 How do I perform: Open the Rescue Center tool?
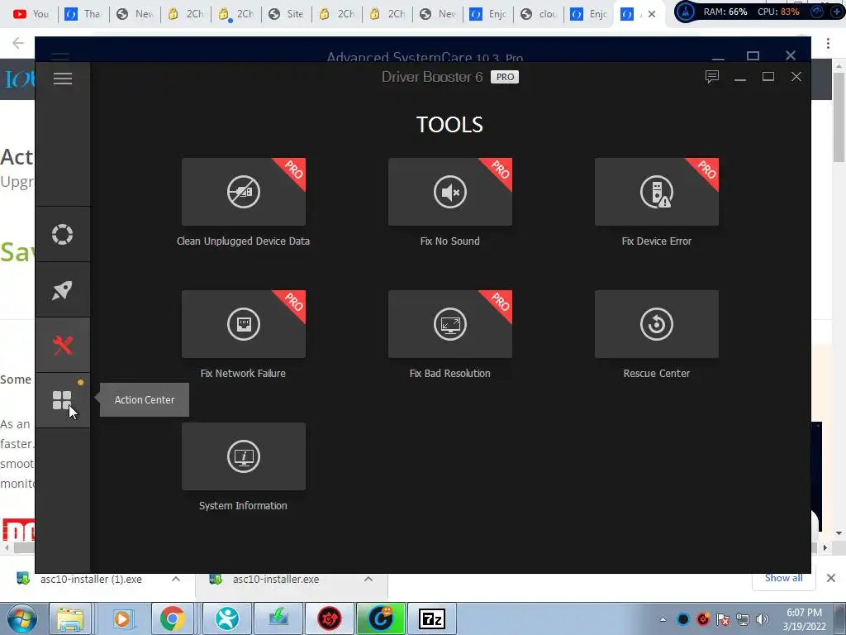click(x=657, y=324)
